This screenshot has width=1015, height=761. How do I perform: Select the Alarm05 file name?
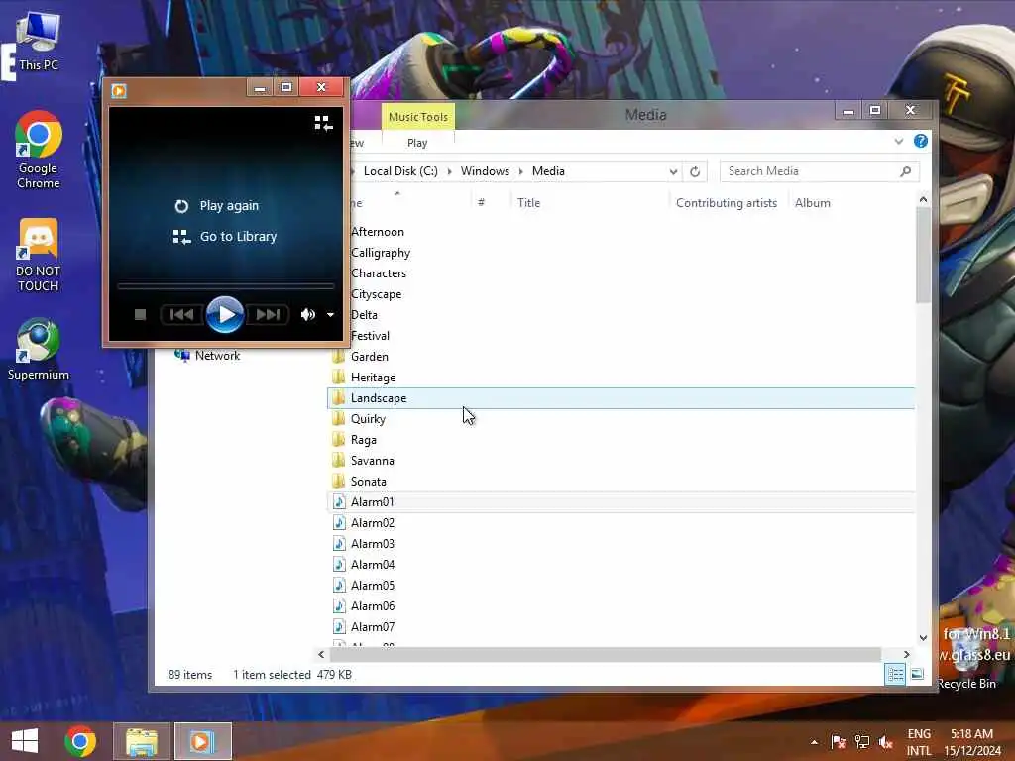373,585
